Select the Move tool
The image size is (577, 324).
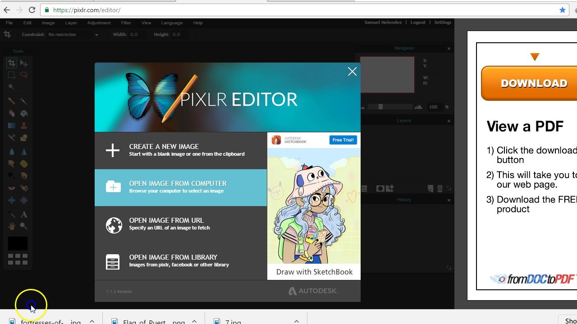(x=24, y=63)
